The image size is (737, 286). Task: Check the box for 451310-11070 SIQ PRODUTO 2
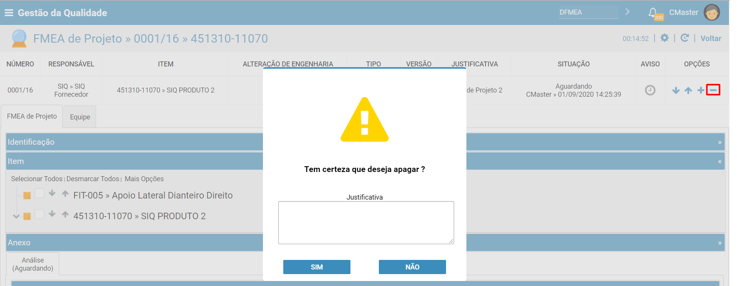39,214
